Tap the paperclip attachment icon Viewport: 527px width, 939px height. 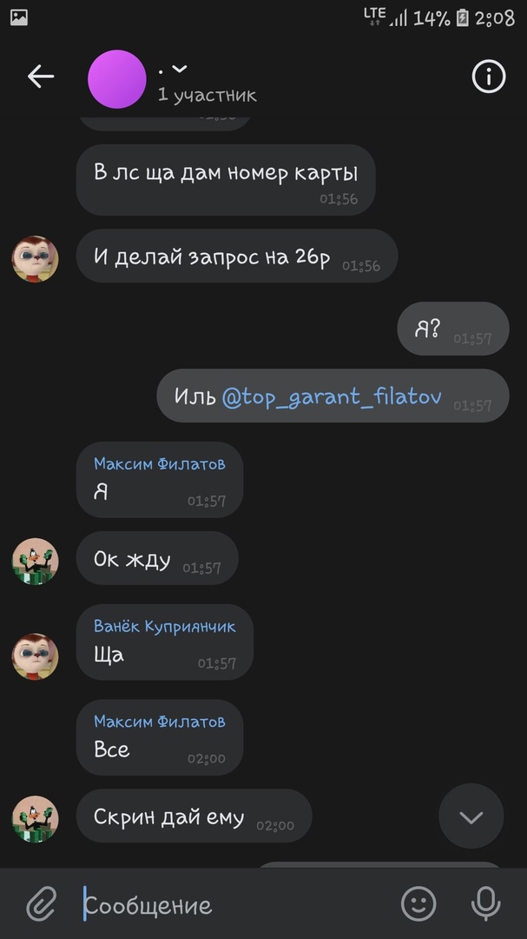[42, 903]
